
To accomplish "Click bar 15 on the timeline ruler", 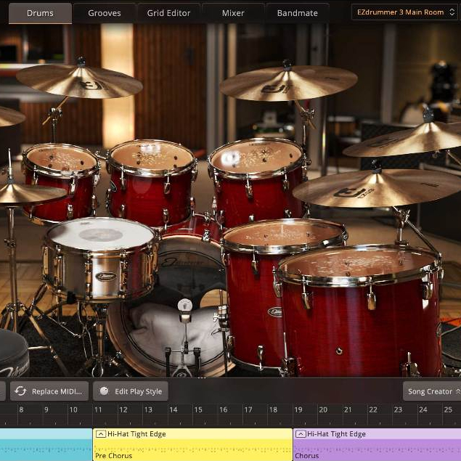I will click(x=198, y=410).
